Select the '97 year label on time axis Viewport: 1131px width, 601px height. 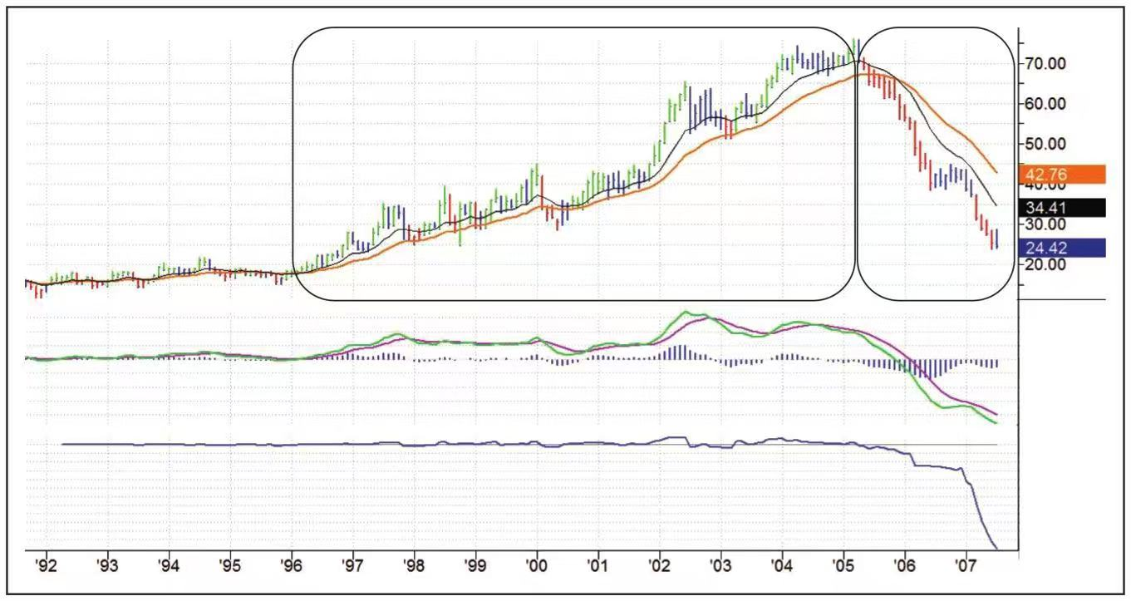(352, 567)
